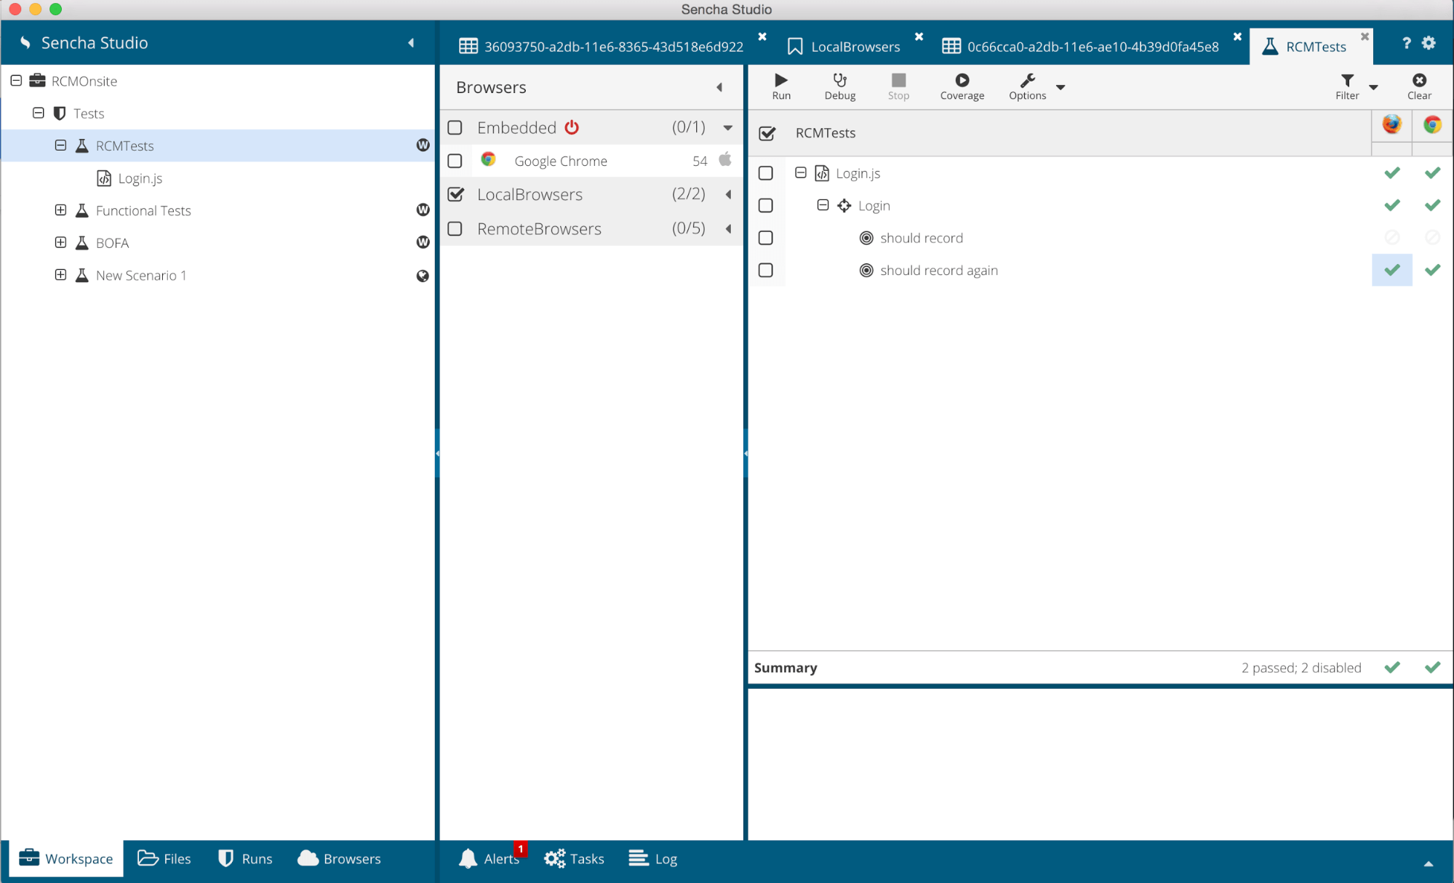Click Firefox disabled icon for should record

click(x=1391, y=237)
